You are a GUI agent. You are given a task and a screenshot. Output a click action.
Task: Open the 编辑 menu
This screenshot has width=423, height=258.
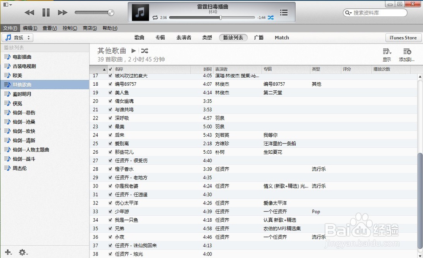(x=30, y=28)
